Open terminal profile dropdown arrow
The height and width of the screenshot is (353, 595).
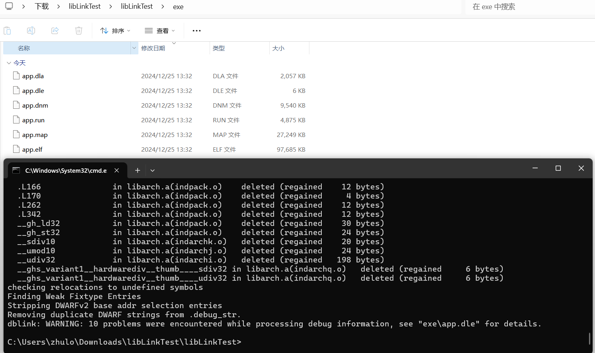click(x=152, y=170)
